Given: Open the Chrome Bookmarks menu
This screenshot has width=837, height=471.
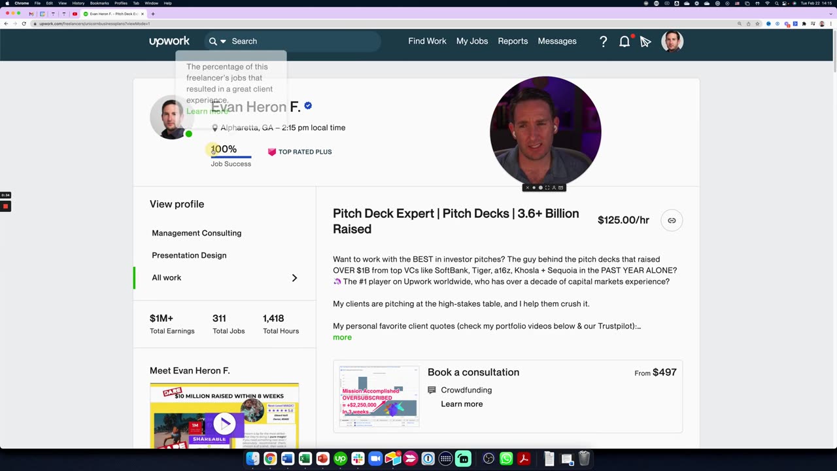Looking at the screenshot, I should coord(99,3).
